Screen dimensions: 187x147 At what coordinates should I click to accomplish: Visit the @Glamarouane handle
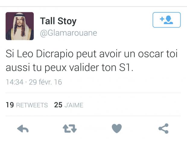click(x=68, y=33)
